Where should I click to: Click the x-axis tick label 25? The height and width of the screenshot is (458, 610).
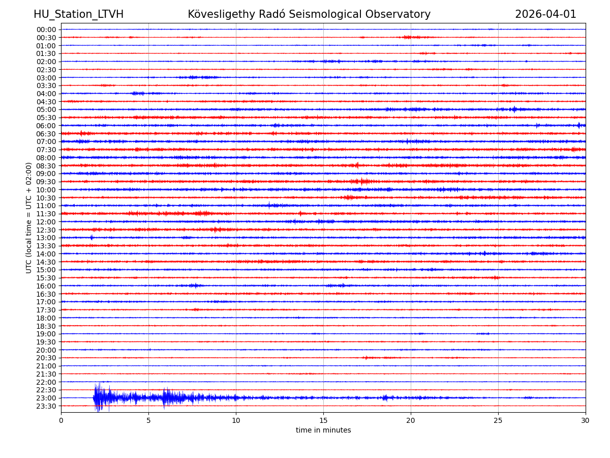click(498, 421)
